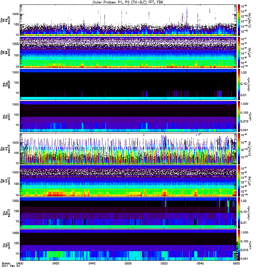The width and height of the screenshot is (256, 273).
Task: Click the thb fbk edc34 color bar
Action: pos(239,84)
